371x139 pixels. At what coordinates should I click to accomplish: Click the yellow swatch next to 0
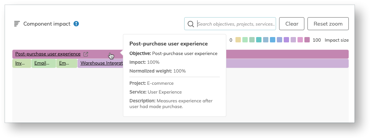238,40
